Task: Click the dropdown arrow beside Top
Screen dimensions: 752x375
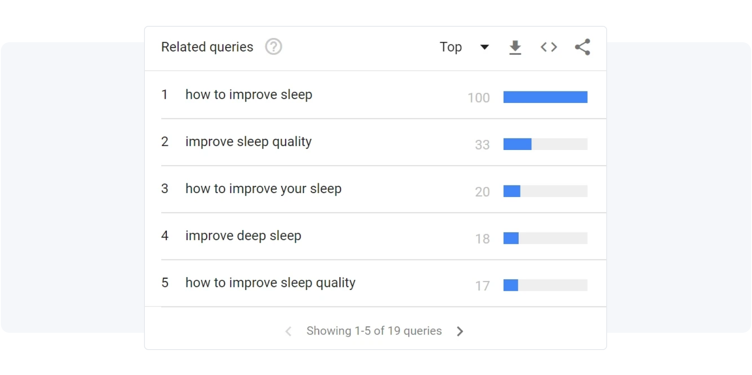Action: tap(485, 47)
